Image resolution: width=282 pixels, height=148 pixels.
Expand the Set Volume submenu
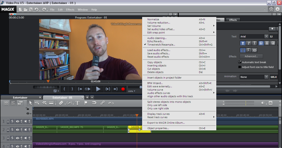point(214,26)
